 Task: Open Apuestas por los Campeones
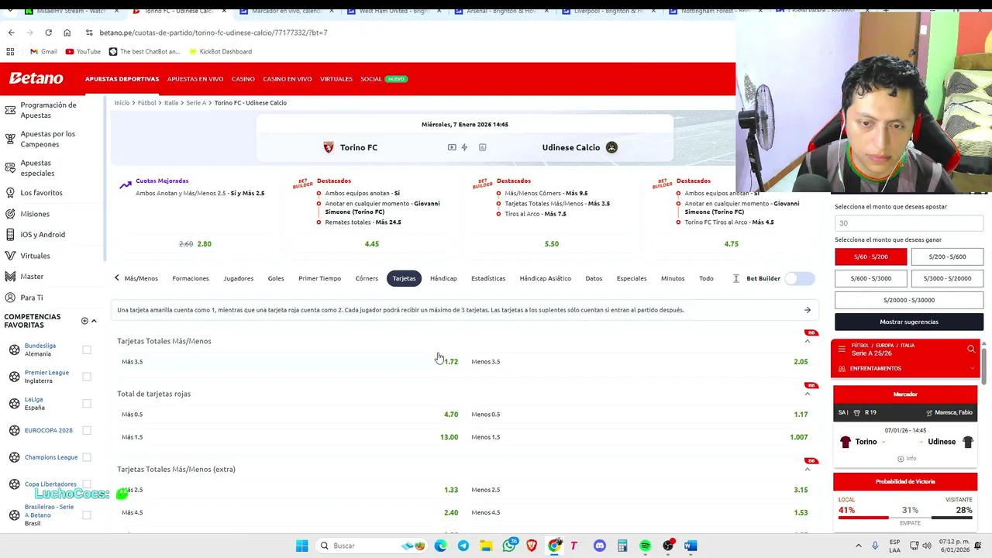point(48,139)
